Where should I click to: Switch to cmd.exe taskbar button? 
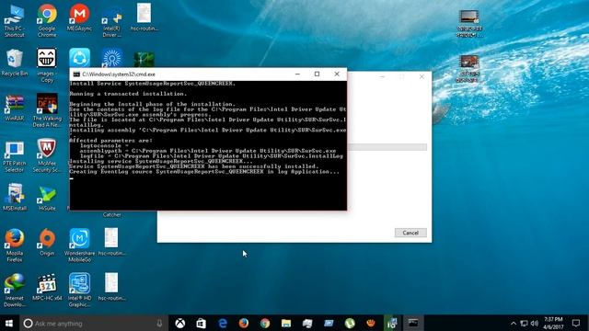[x=413, y=323]
